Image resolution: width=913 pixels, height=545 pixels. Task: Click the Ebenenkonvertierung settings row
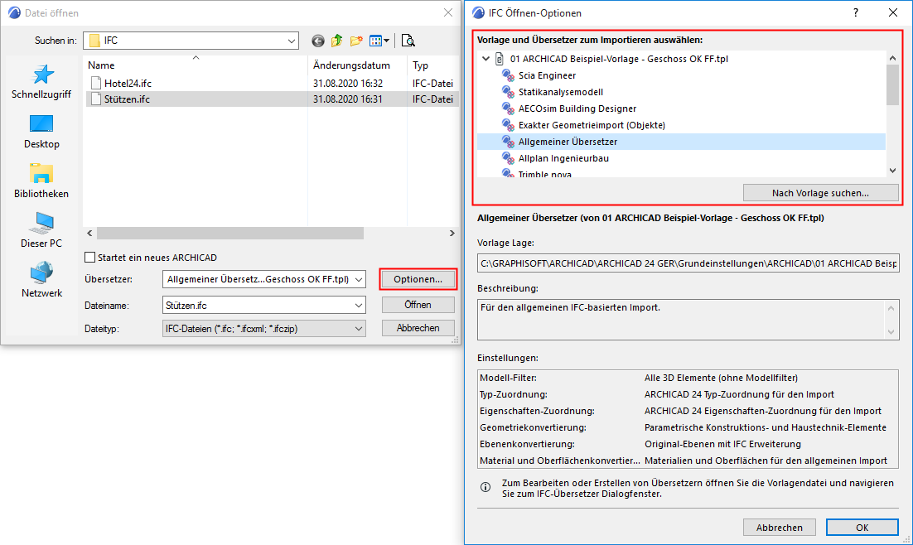pyautogui.click(x=688, y=444)
